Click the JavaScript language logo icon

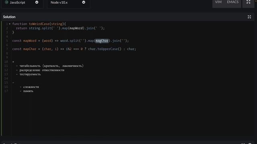(6, 2)
